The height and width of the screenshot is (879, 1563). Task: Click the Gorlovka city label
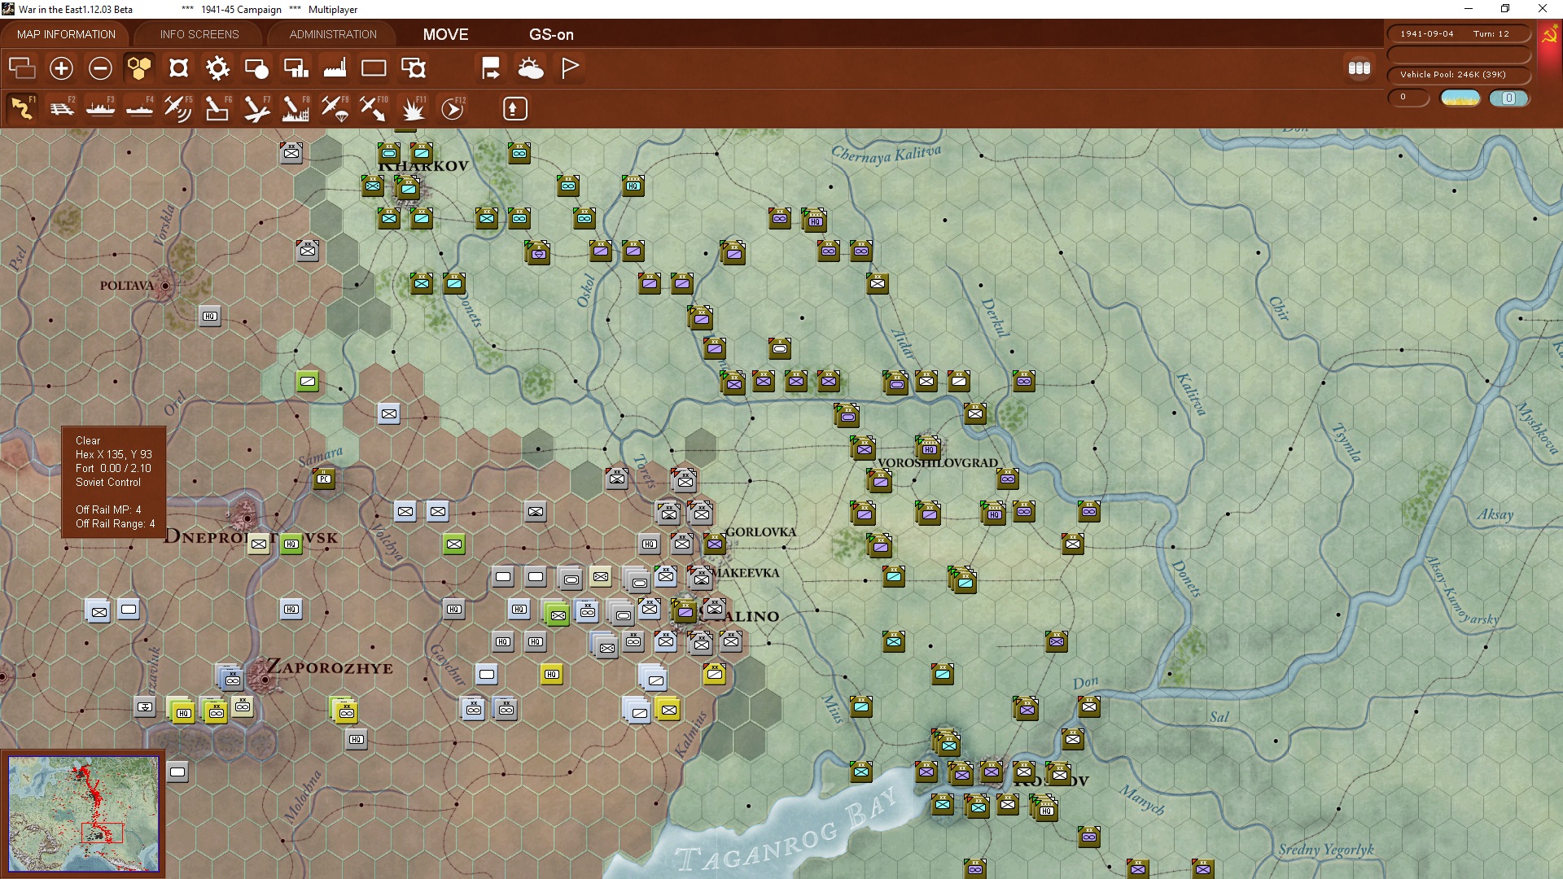760,532
